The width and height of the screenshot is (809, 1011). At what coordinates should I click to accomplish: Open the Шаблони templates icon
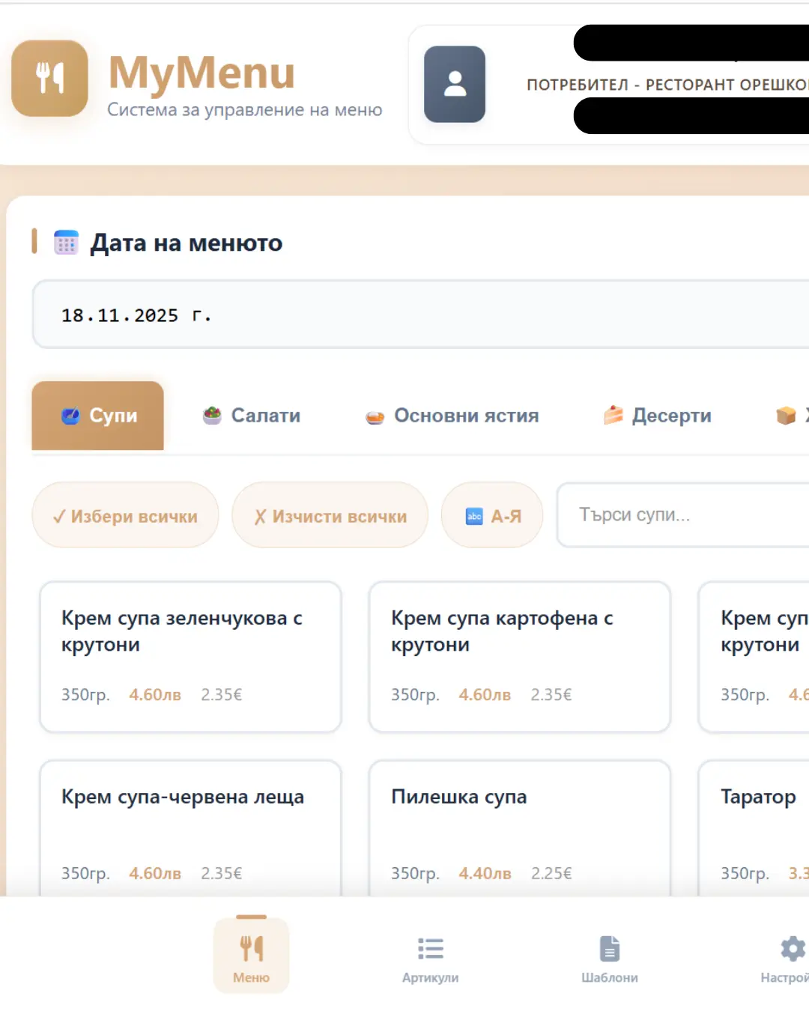click(610, 949)
